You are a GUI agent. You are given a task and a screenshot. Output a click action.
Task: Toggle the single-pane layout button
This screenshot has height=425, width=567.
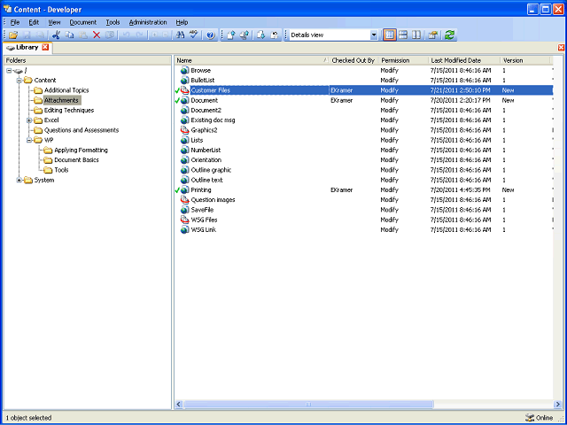390,35
